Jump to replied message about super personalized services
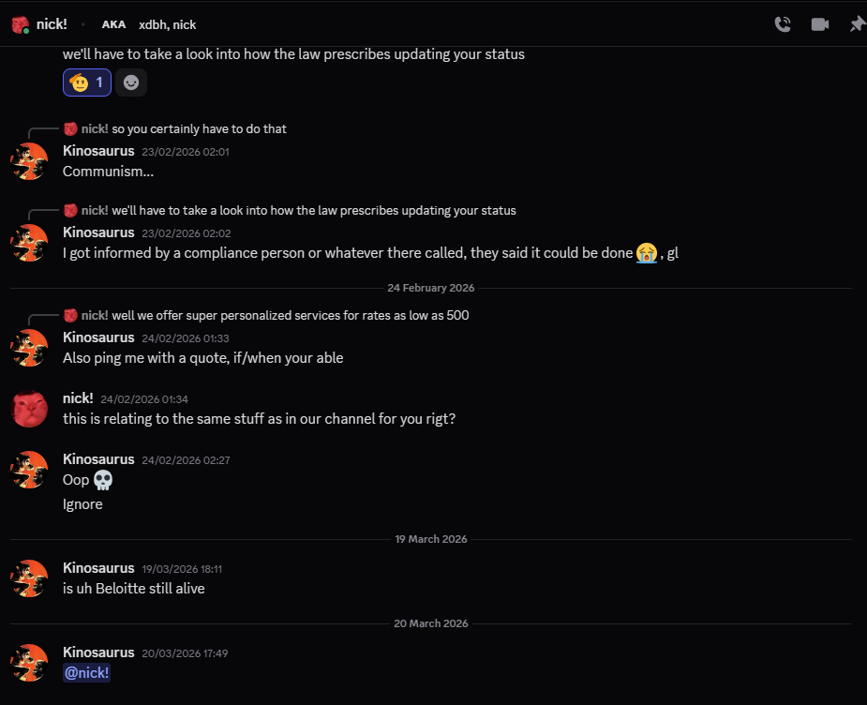Screen dimensions: 867x705 pyautogui.click(x=290, y=315)
